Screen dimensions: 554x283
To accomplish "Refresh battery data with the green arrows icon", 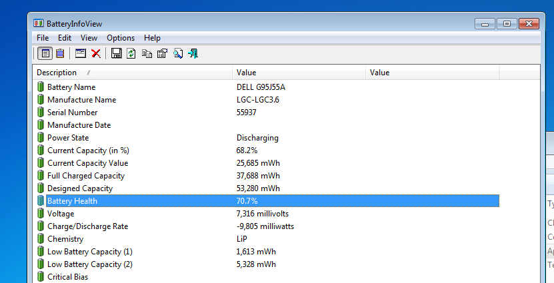I will pos(131,54).
